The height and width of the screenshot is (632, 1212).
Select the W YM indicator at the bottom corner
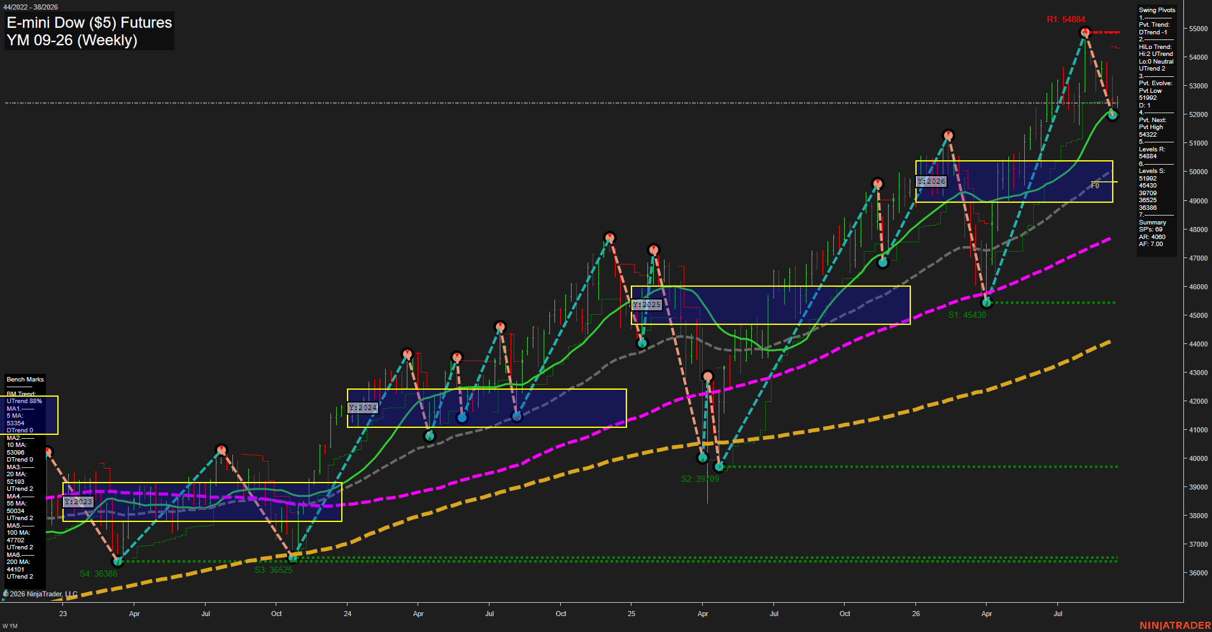point(10,626)
